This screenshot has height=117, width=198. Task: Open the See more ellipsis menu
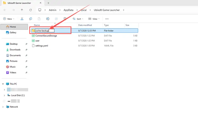(107, 19)
